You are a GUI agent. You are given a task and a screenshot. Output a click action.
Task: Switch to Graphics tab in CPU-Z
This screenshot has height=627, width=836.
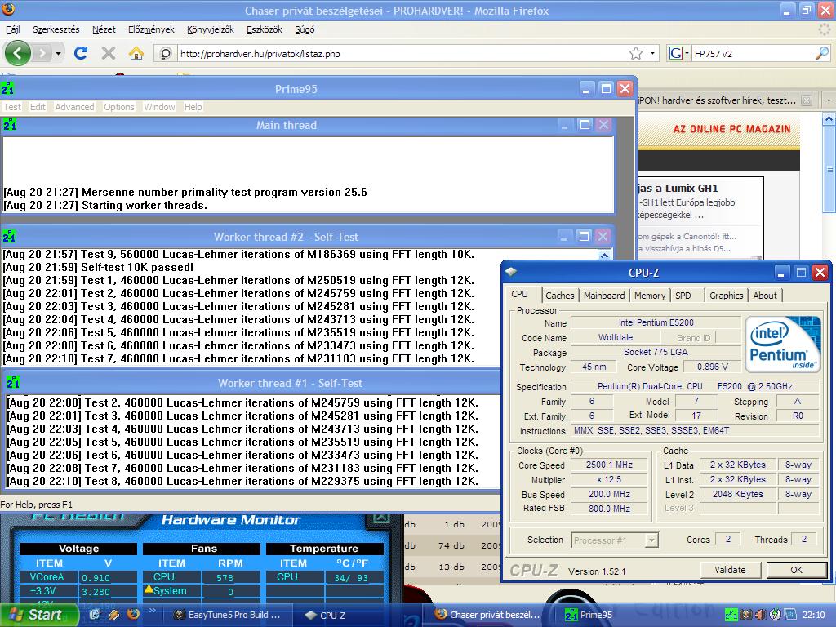tap(726, 296)
